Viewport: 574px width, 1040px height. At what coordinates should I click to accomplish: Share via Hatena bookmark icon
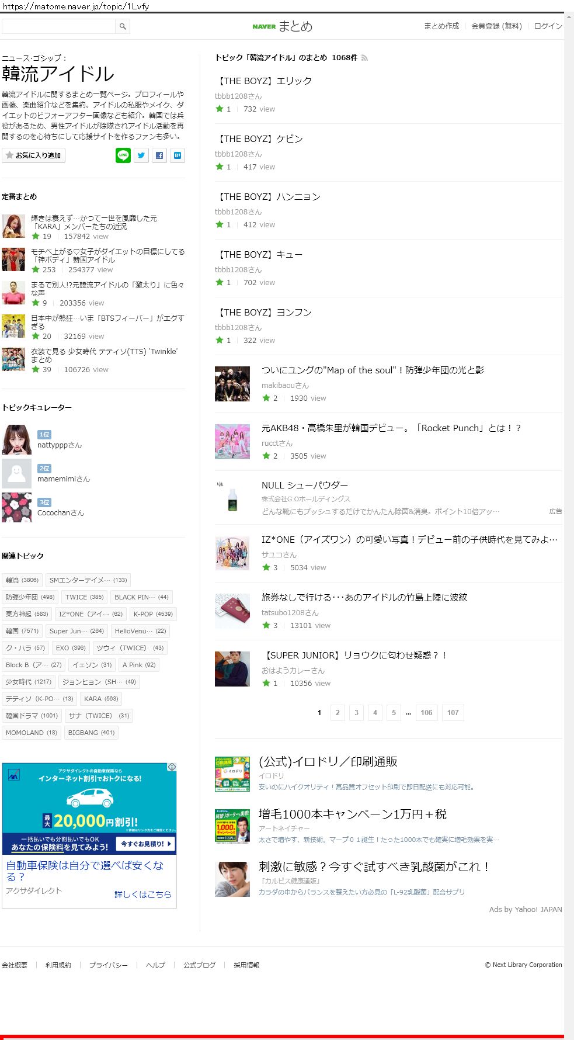pyautogui.click(x=178, y=155)
